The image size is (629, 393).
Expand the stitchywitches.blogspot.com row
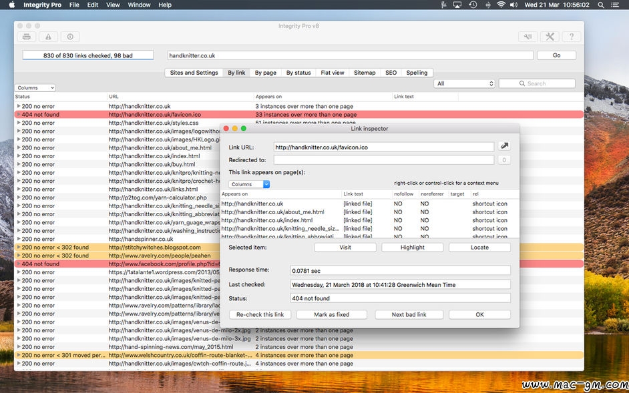pos(19,248)
